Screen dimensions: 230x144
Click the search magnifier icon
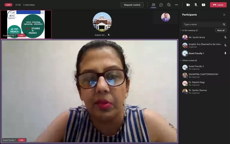(224, 24)
